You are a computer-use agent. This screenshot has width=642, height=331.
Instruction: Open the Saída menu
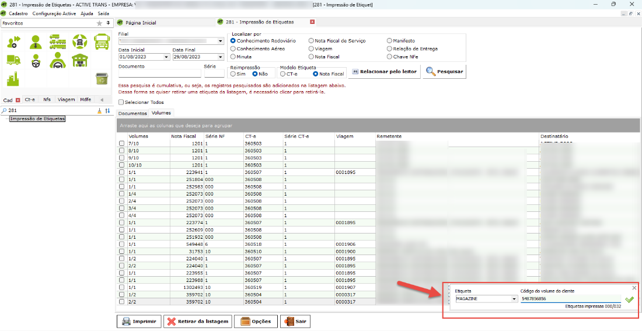(x=103, y=13)
